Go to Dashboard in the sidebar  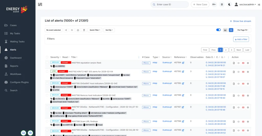click(x=16, y=58)
